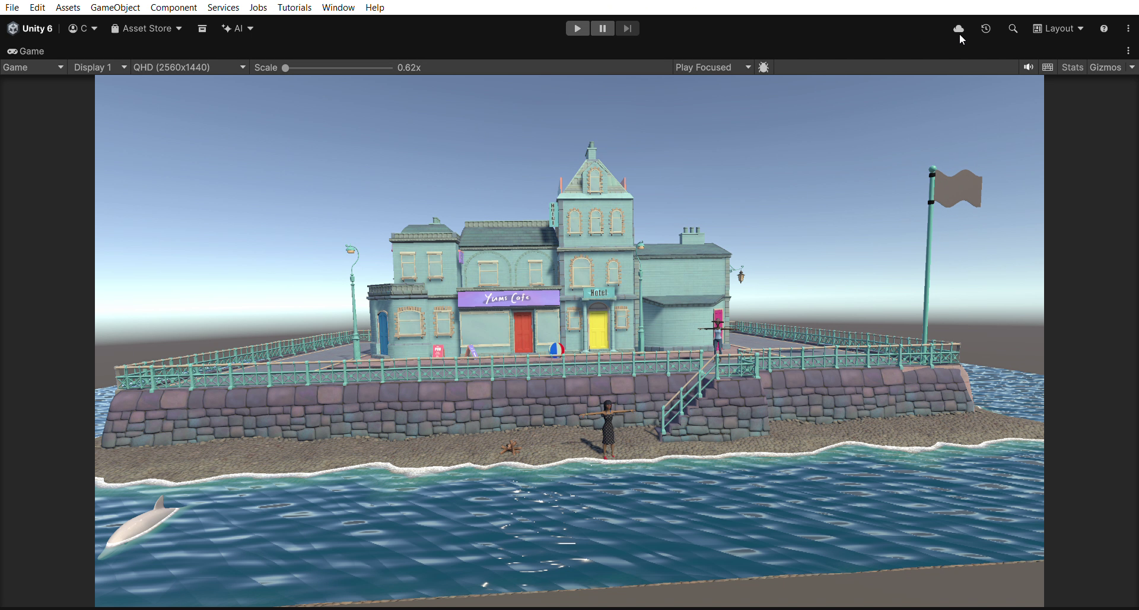Click the Scale slider handle
1139x610 pixels.
285,68
